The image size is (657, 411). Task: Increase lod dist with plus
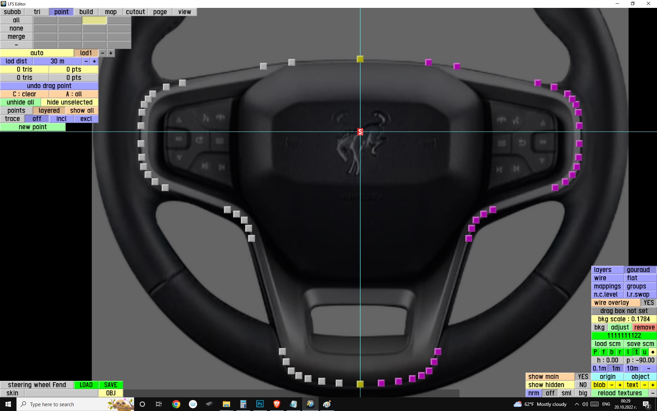[94, 61]
